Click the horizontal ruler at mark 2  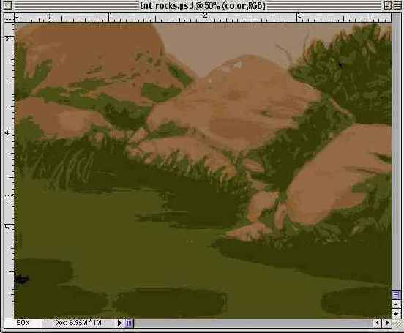[x=206, y=18]
